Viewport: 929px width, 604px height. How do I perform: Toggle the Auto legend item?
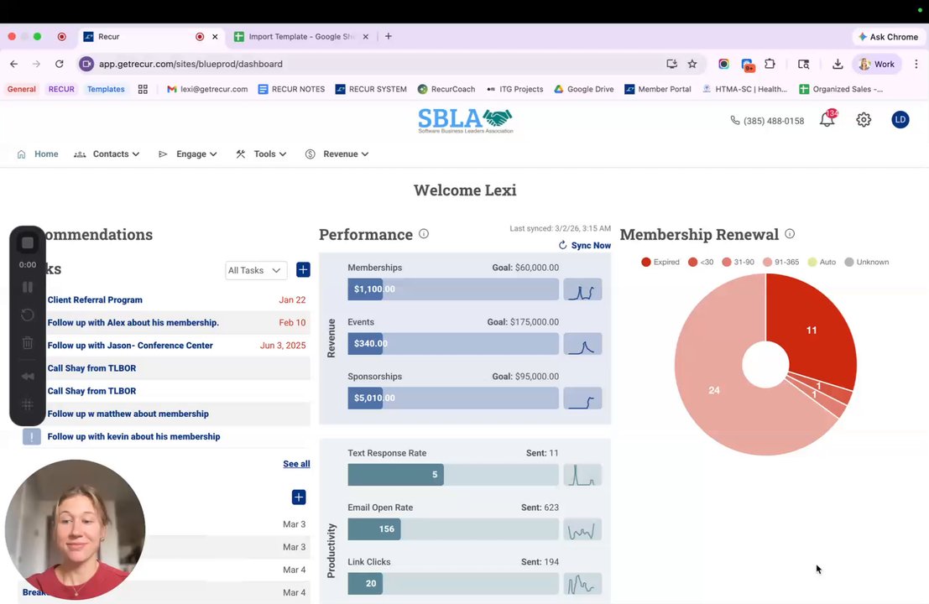click(x=822, y=262)
